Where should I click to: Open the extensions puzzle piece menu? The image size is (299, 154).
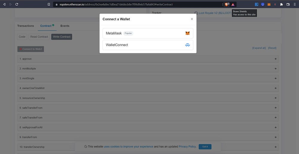pyautogui.click(x=281, y=4)
